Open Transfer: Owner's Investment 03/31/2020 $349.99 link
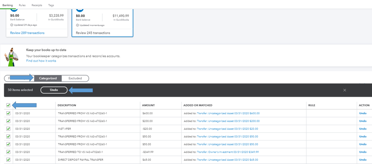This screenshot has width=372, height=164. point(228,152)
